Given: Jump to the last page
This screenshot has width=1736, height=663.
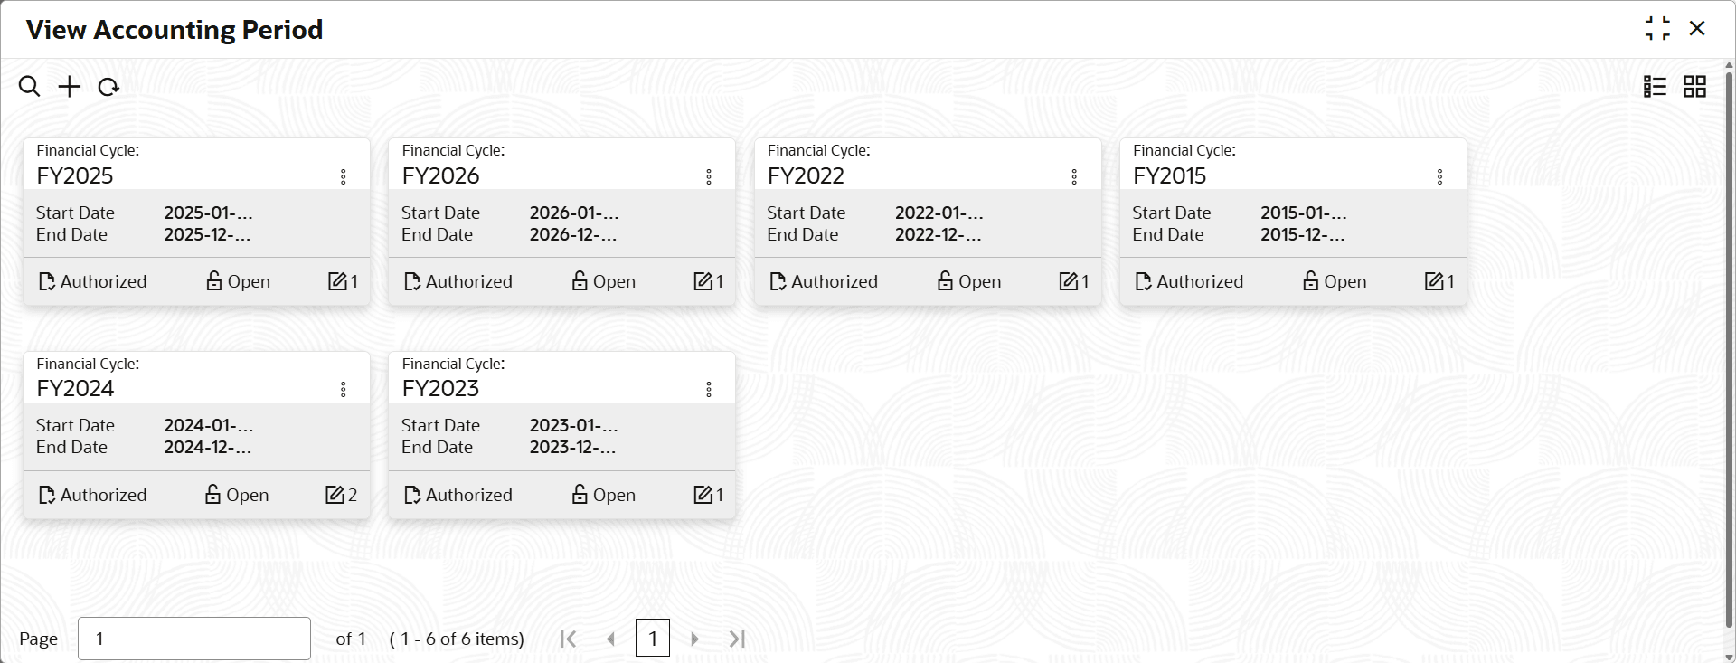Looking at the screenshot, I should pos(737,639).
